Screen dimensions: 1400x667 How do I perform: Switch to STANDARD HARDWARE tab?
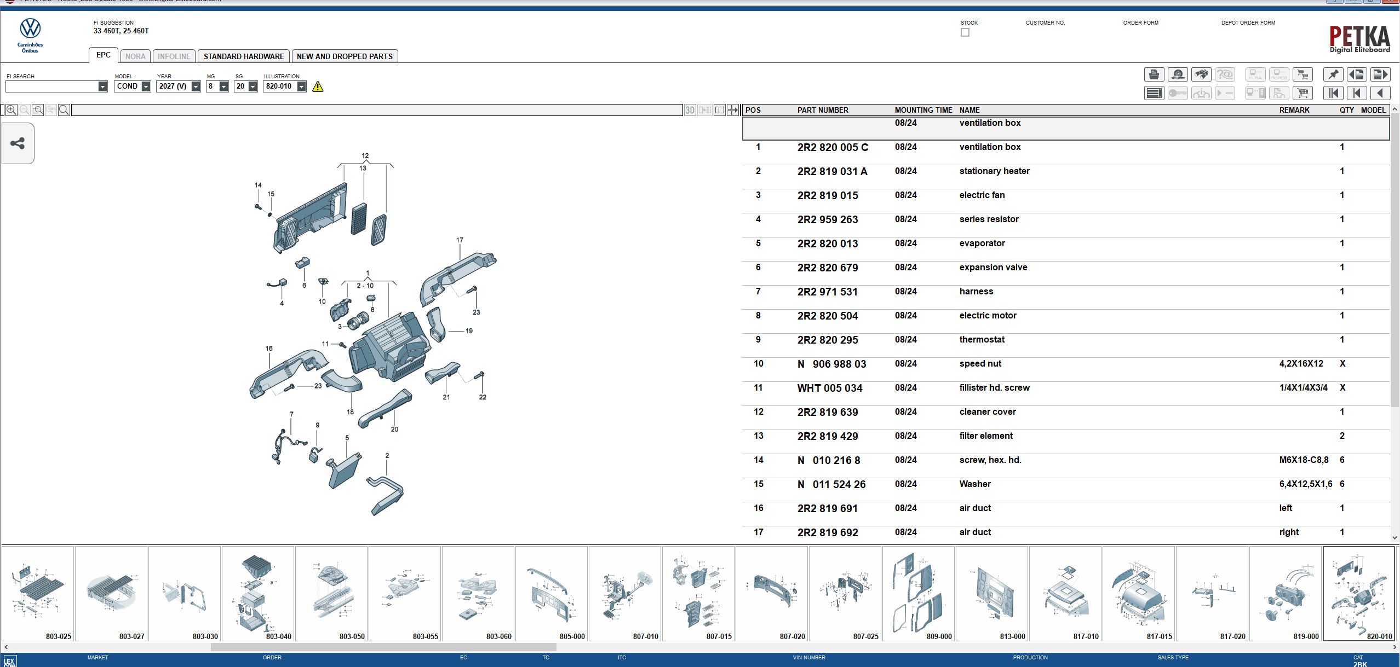tap(244, 56)
